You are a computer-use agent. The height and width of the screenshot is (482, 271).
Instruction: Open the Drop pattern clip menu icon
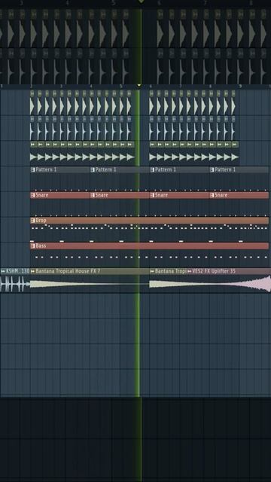click(x=32, y=221)
